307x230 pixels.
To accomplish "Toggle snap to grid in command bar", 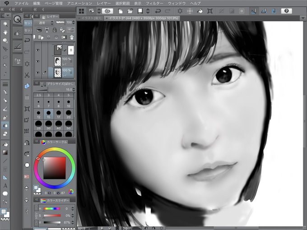I will click(x=274, y=11).
